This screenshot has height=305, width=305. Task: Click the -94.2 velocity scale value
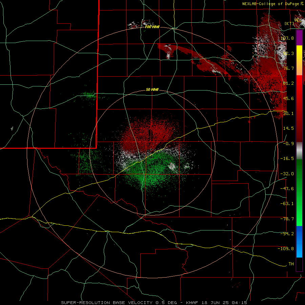click(x=287, y=234)
